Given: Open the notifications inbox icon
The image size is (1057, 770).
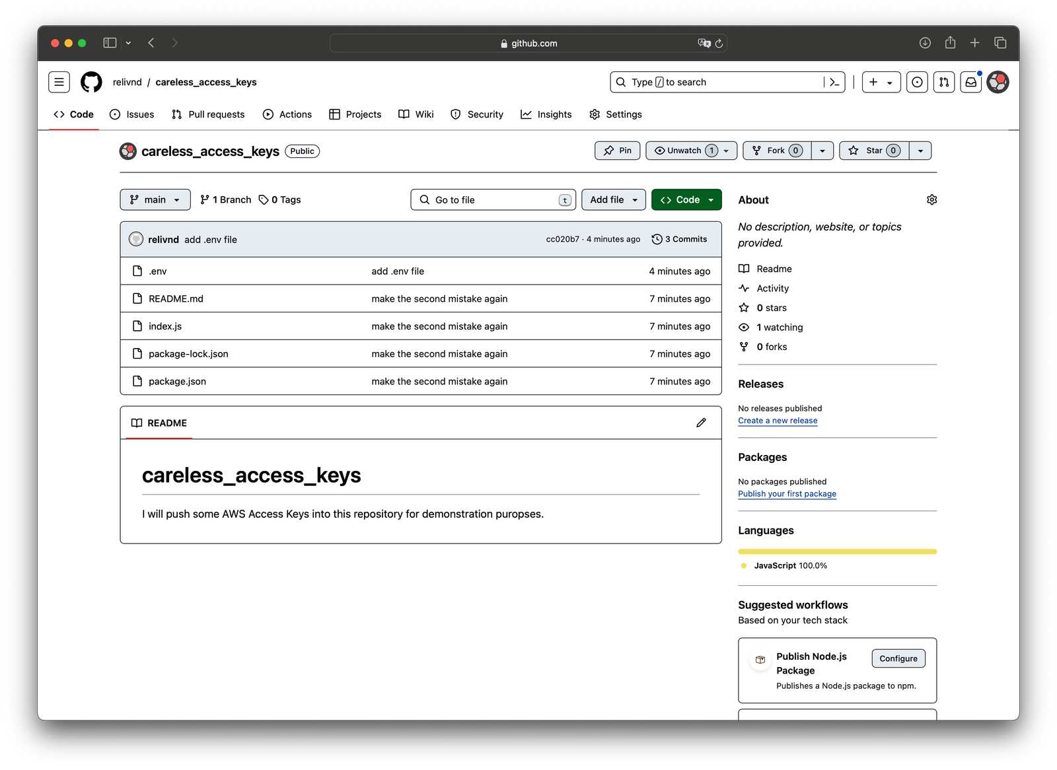Looking at the screenshot, I should click(970, 82).
